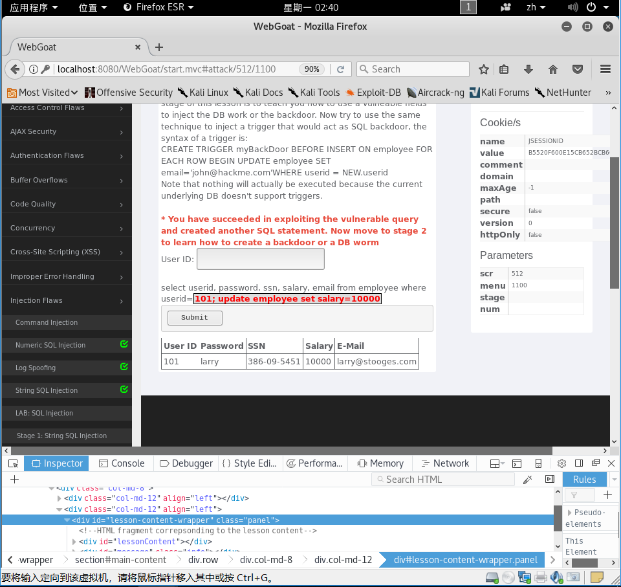Open the 位置 places menu
This screenshot has height=587, width=621.
coord(93,7)
